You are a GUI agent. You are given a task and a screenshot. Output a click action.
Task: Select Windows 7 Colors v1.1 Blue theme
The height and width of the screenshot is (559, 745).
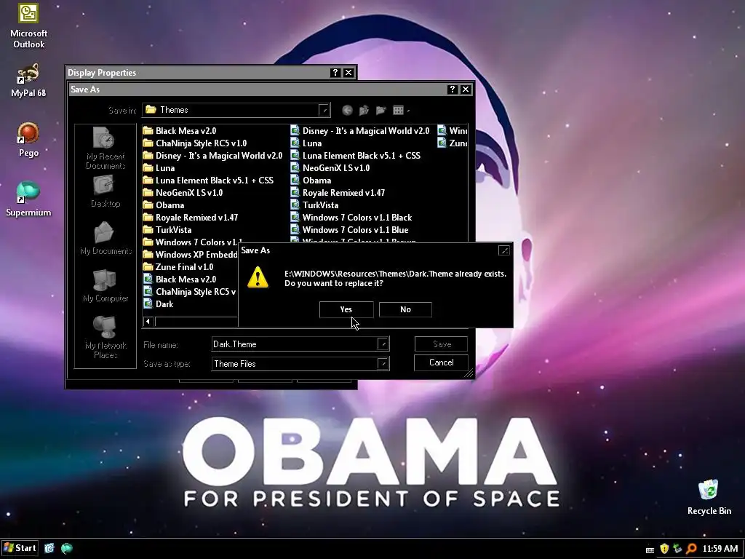pos(349,229)
